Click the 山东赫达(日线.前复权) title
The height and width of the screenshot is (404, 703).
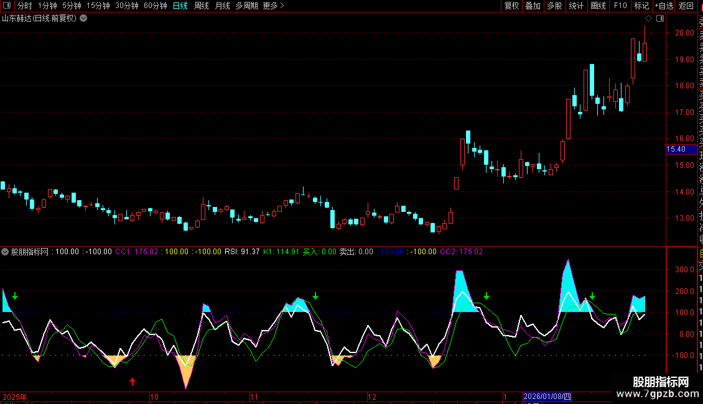tap(39, 19)
